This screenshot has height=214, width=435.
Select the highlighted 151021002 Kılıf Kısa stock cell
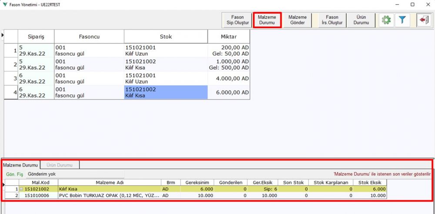pos(165,92)
